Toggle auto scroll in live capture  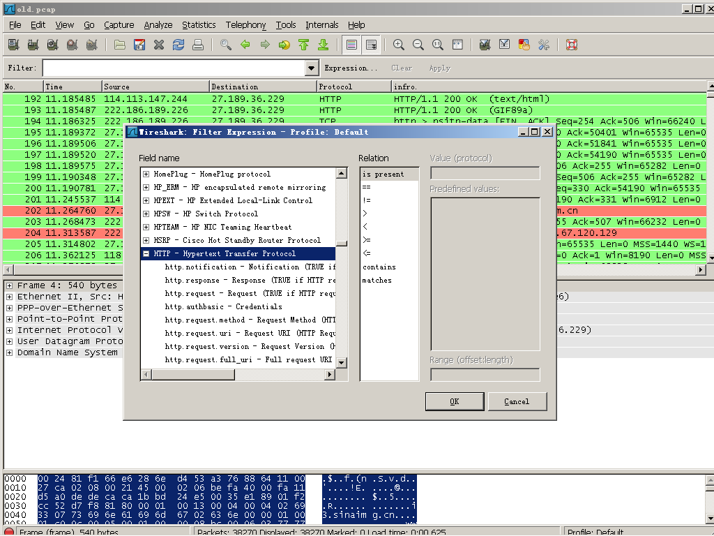[x=372, y=45]
